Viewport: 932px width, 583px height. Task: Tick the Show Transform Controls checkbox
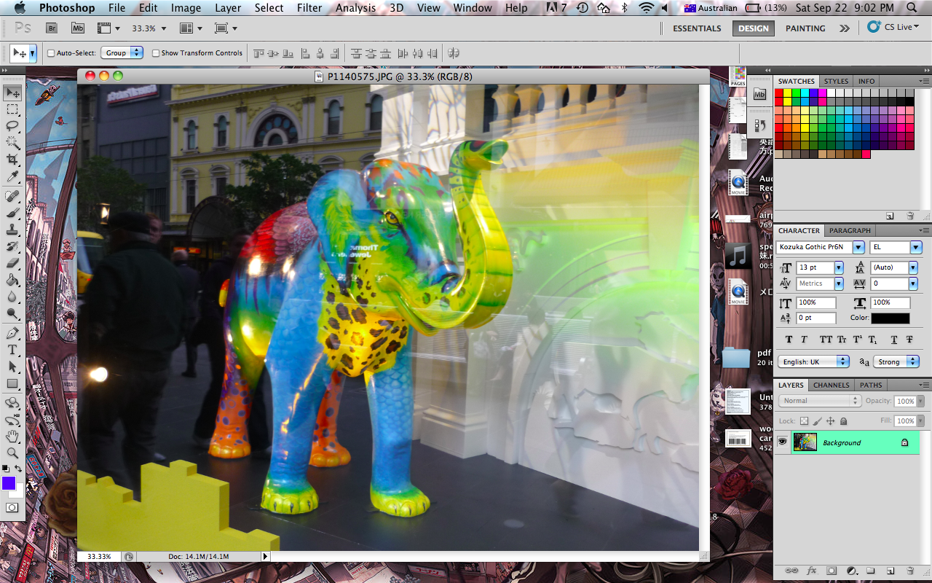click(x=156, y=53)
